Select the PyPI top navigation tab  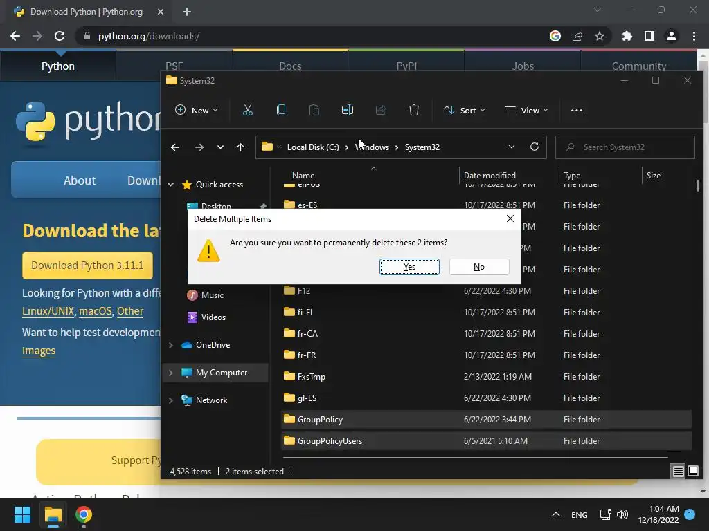click(x=406, y=66)
